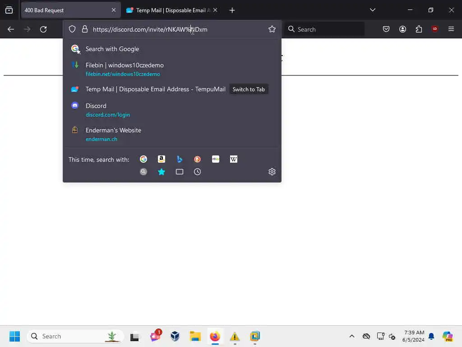Click the padlock site information icon
The width and height of the screenshot is (462, 347).
click(84, 29)
